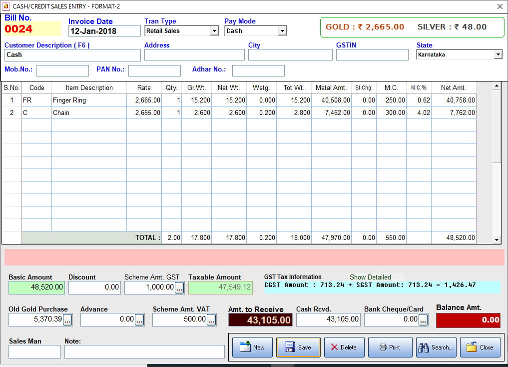
Task: Click the New button
Action: [x=252, y=347]
